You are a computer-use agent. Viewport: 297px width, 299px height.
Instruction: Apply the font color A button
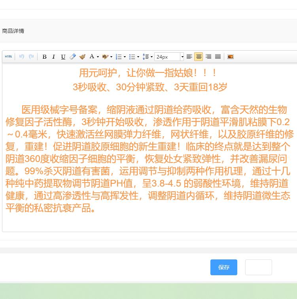coord(92,57)
